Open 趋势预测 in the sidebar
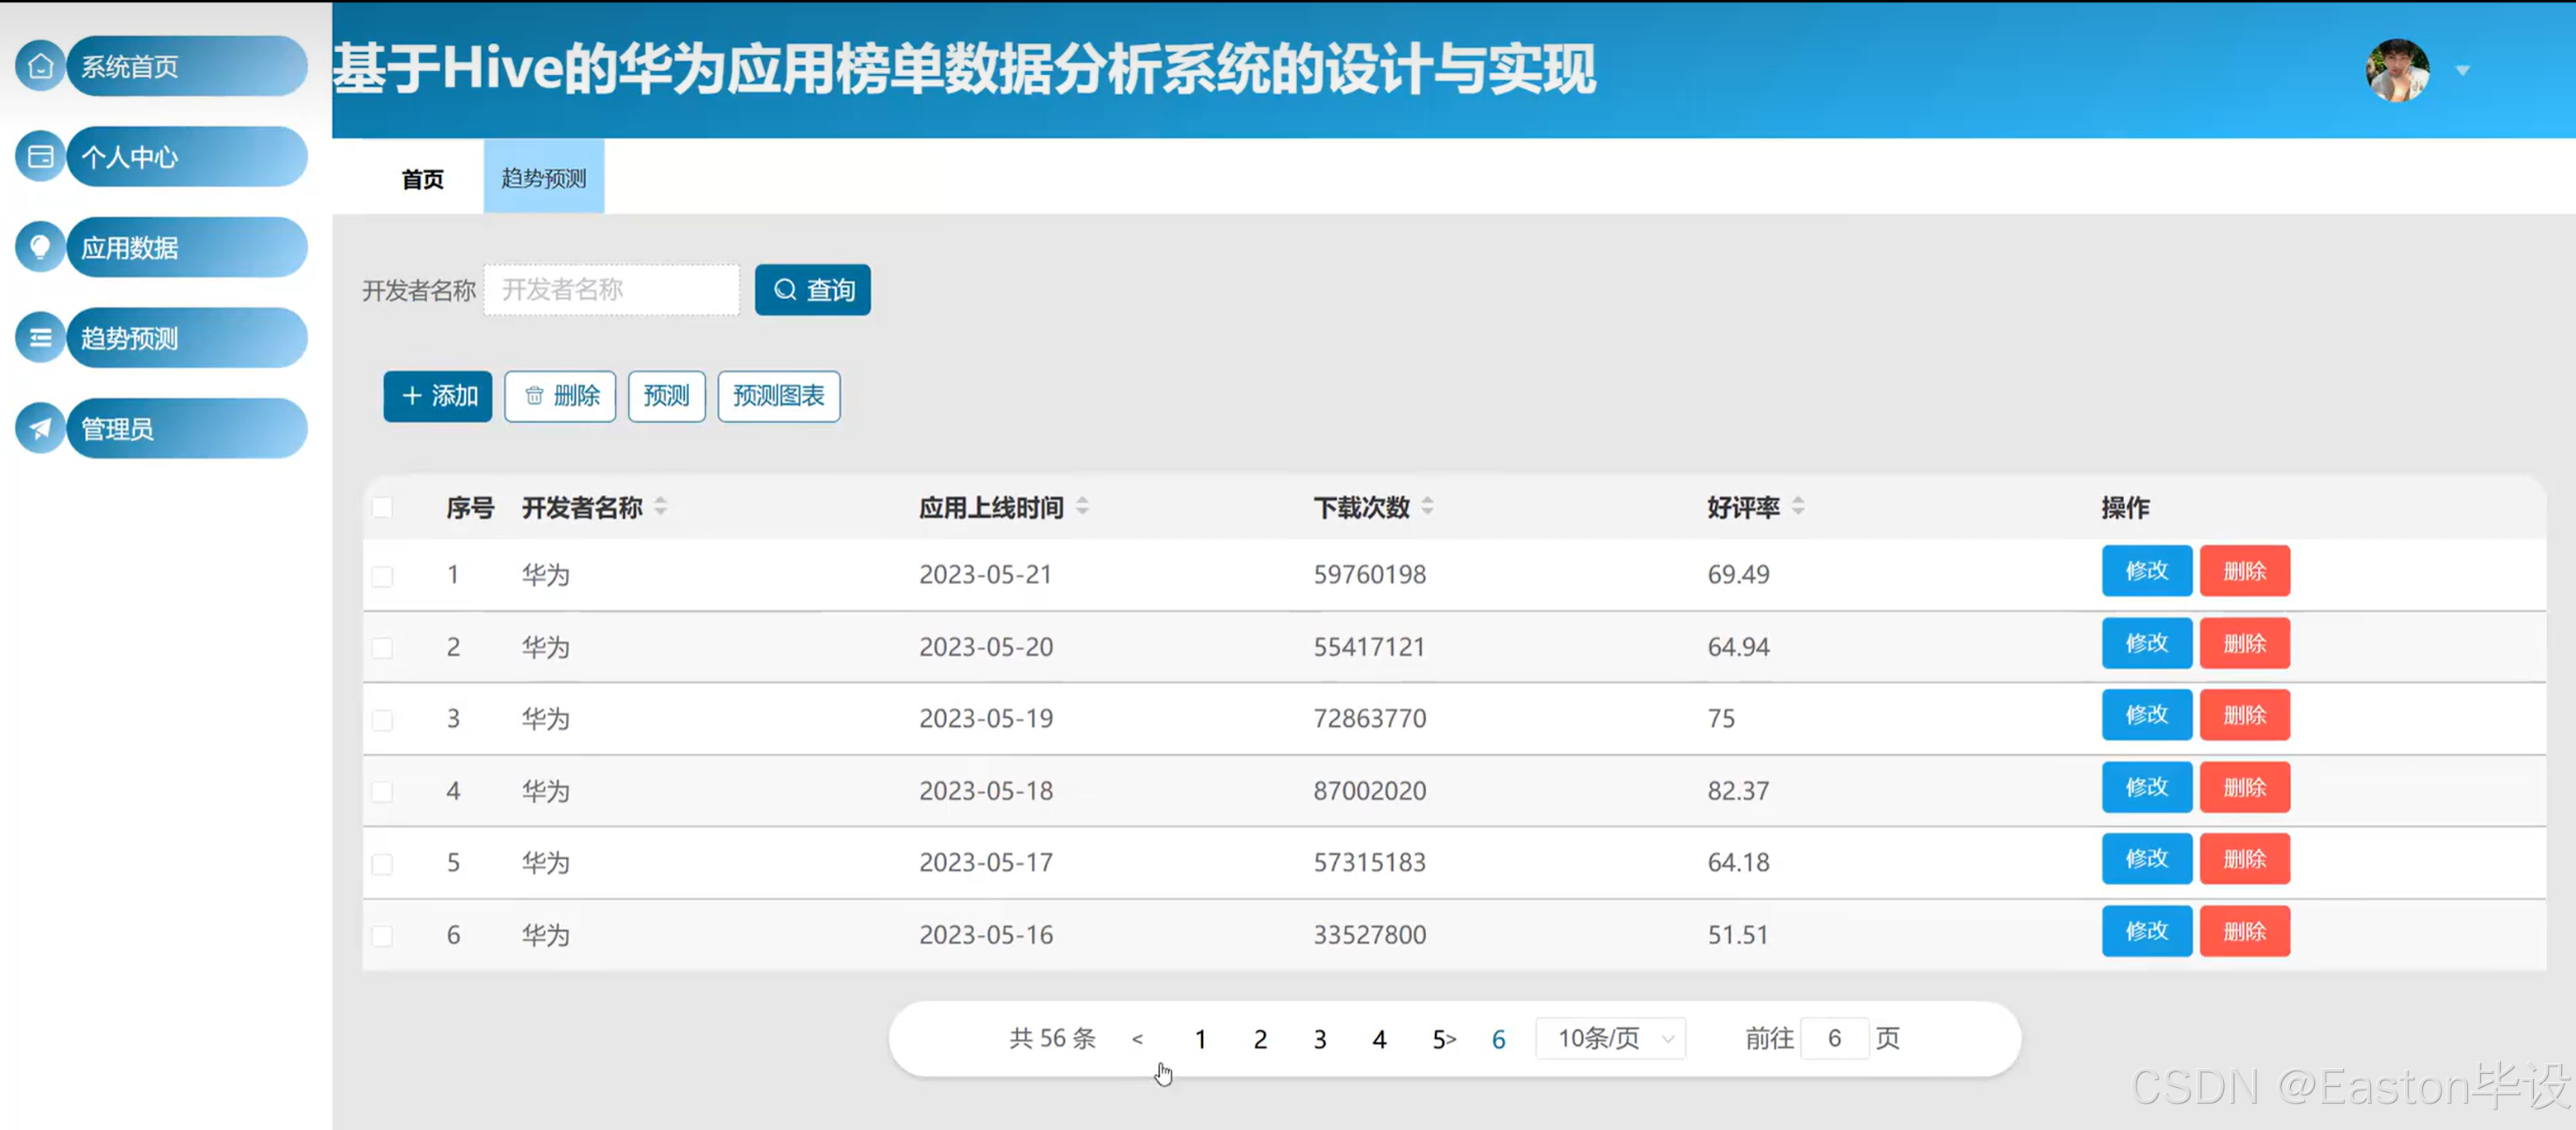The image size is (2576, 1130). 187,338
